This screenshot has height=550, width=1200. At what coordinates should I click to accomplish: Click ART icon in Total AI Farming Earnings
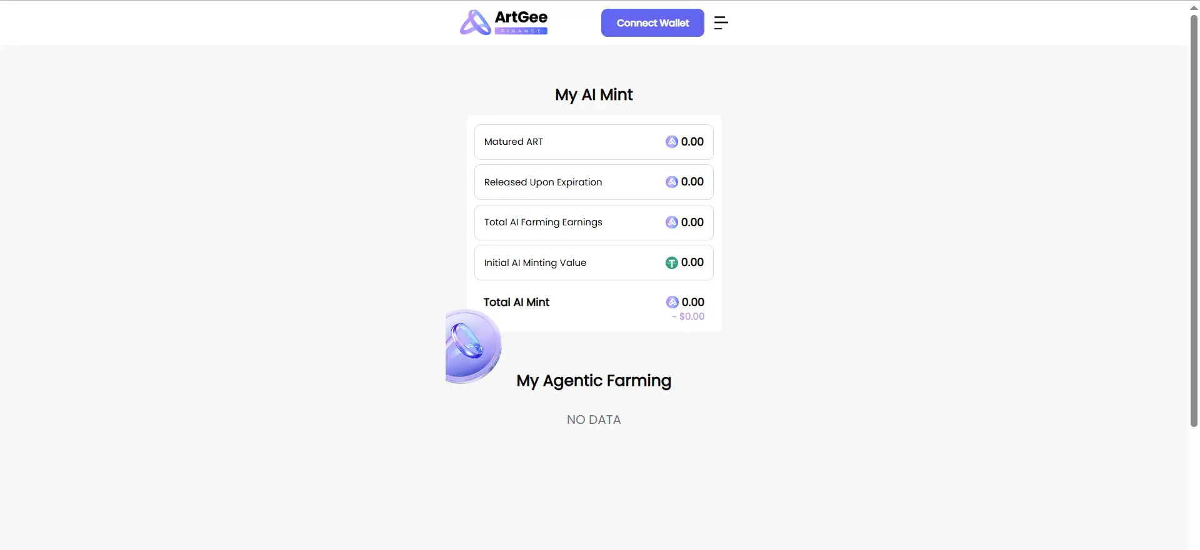(672, 222)
